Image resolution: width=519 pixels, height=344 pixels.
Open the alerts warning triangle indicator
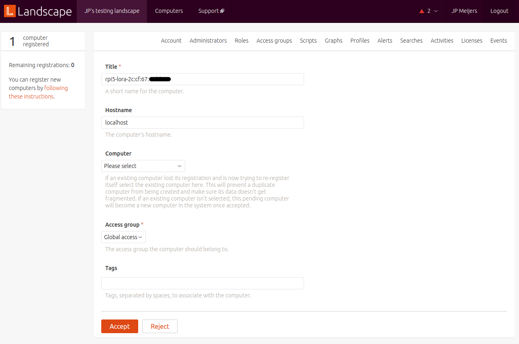pos(422,11)
